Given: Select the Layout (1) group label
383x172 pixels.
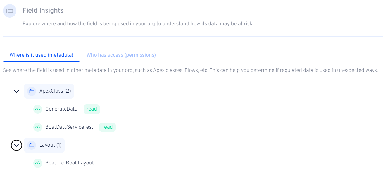Looking at the screenshot, I should pos(50,145).
